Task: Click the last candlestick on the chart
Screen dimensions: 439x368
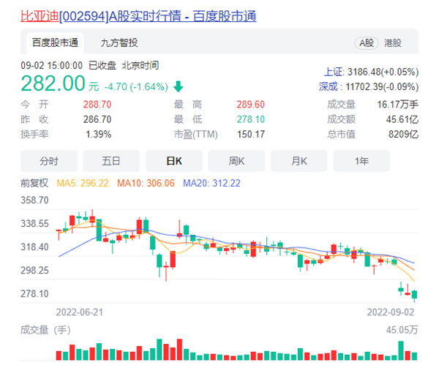Action: 415,295
